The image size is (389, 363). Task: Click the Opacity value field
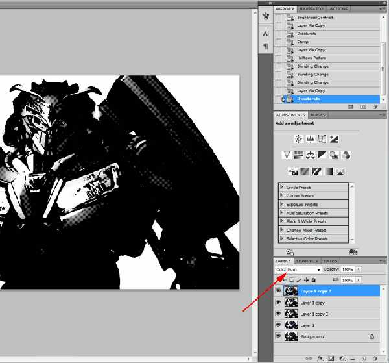point(348,269)
